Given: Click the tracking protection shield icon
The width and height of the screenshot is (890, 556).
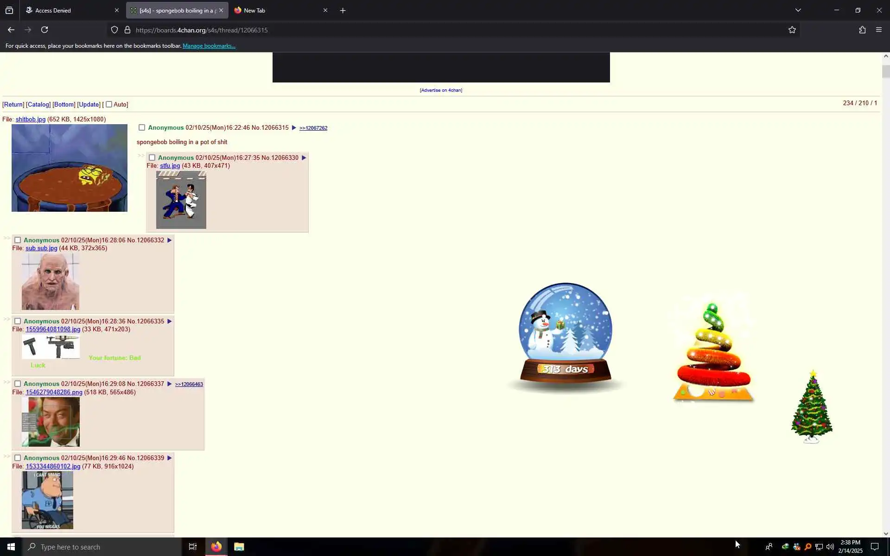Looking at the screenshot, I should pyautogui.click(x=114, y=30).
